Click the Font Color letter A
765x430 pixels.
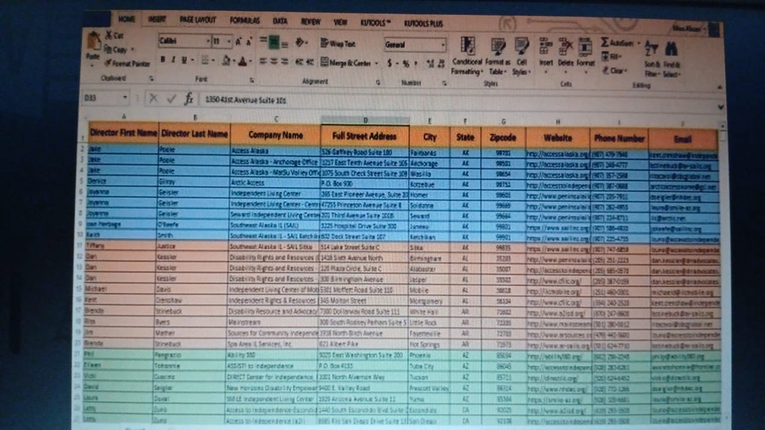[x=243, y=61]
